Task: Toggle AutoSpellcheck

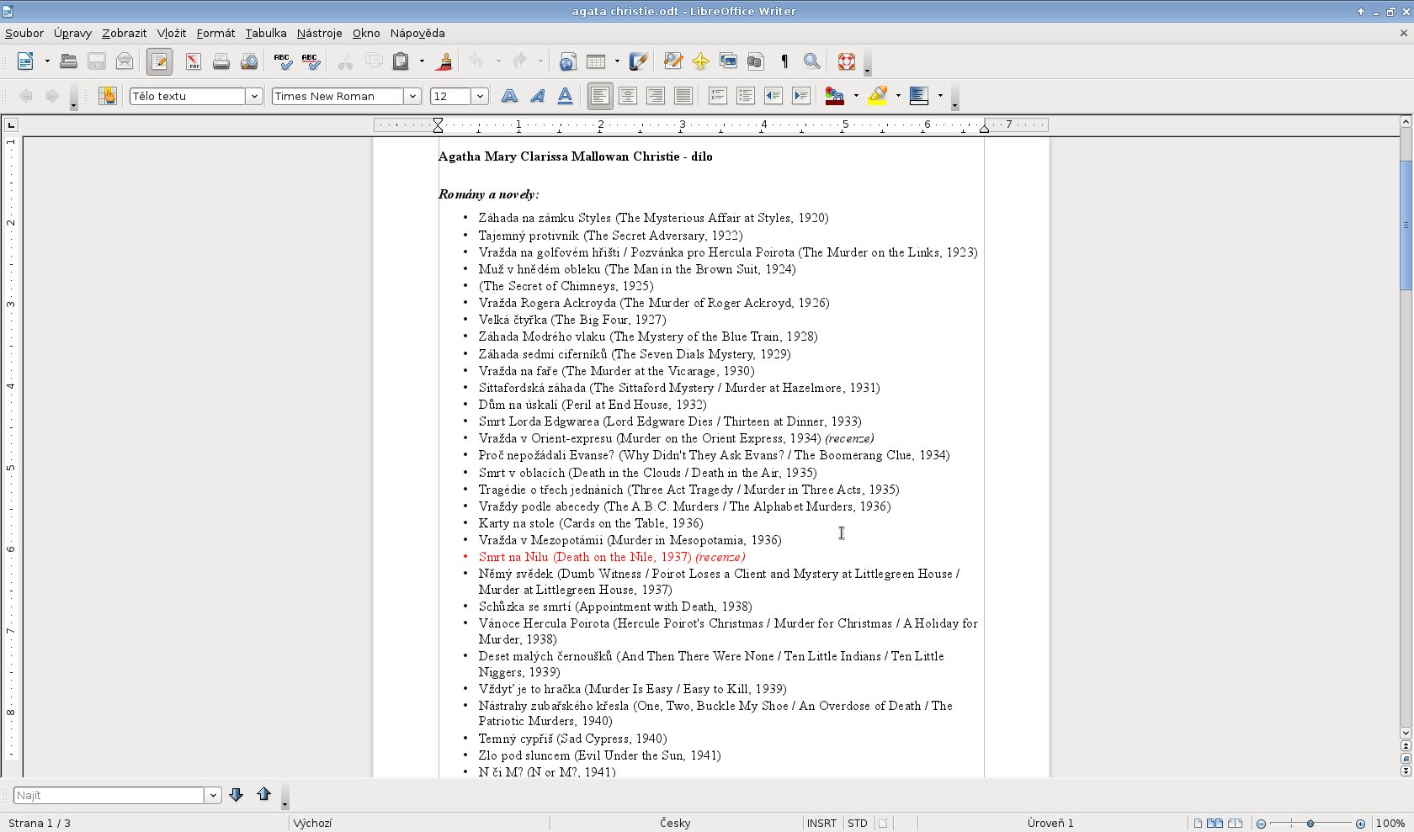Action: tap(311, 61)
